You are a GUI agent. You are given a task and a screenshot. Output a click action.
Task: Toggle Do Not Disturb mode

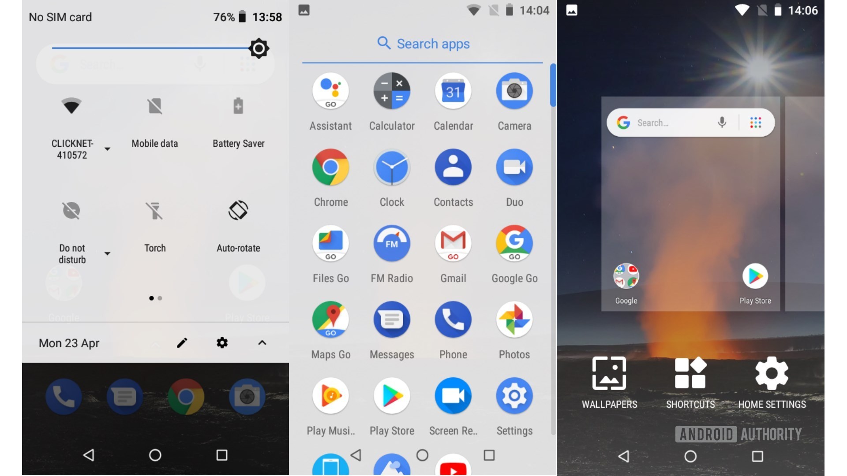pyautogui.click(x=71, y=211)
